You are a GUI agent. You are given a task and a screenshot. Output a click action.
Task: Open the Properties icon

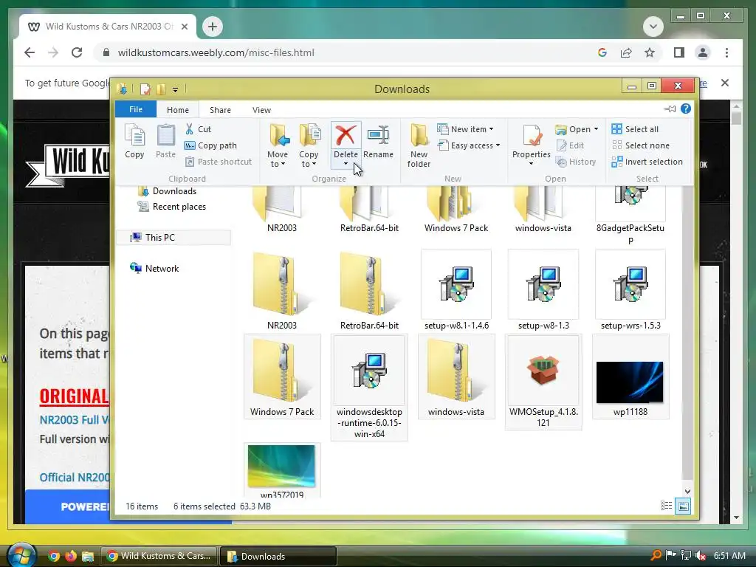pyautogui.click(x=533, y=135)
